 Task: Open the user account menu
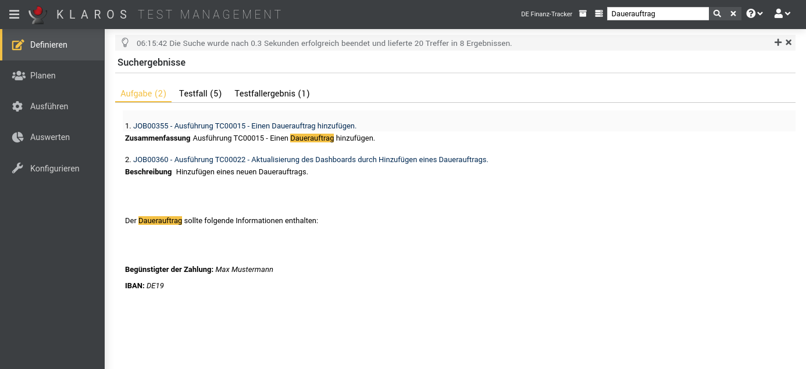[783, 14]
